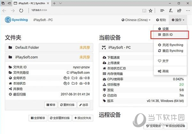Open new tab

54,3
